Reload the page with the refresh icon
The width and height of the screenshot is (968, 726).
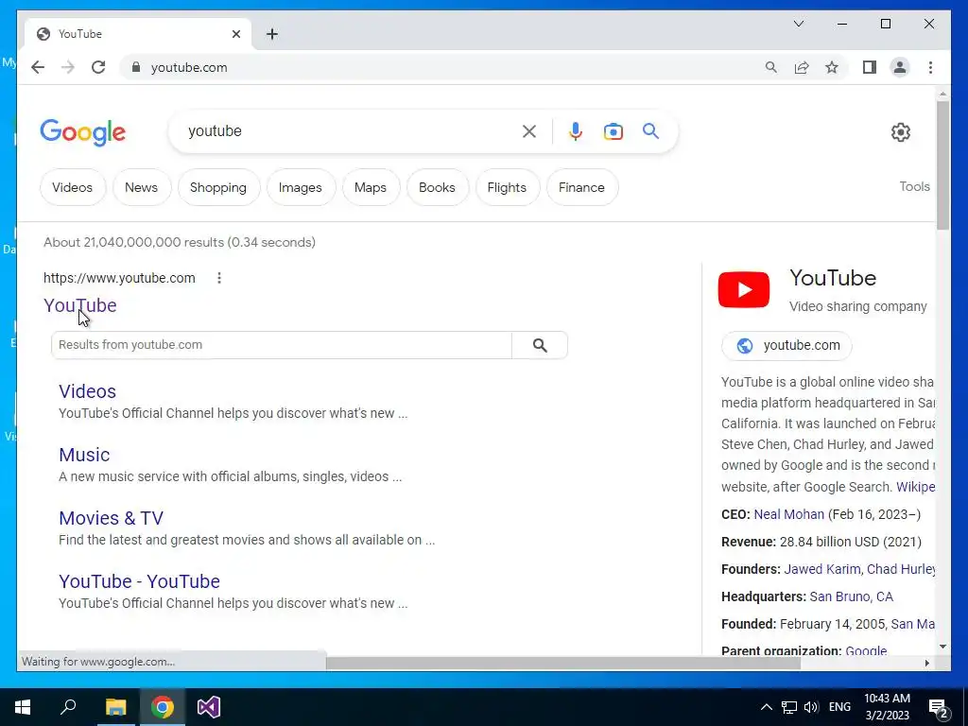coord(98,67)
